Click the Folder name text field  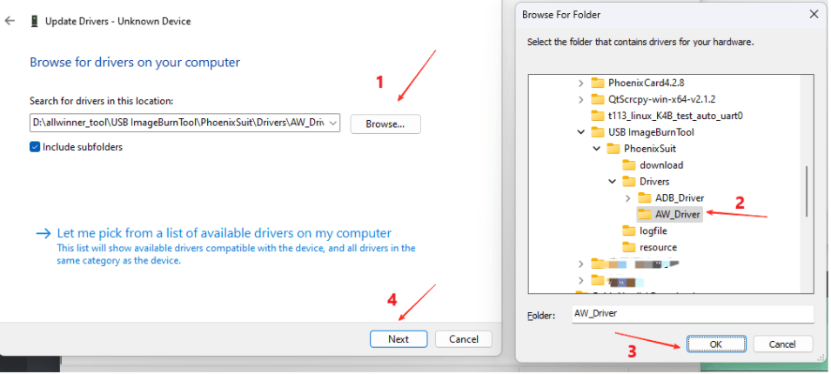point(691,313)
